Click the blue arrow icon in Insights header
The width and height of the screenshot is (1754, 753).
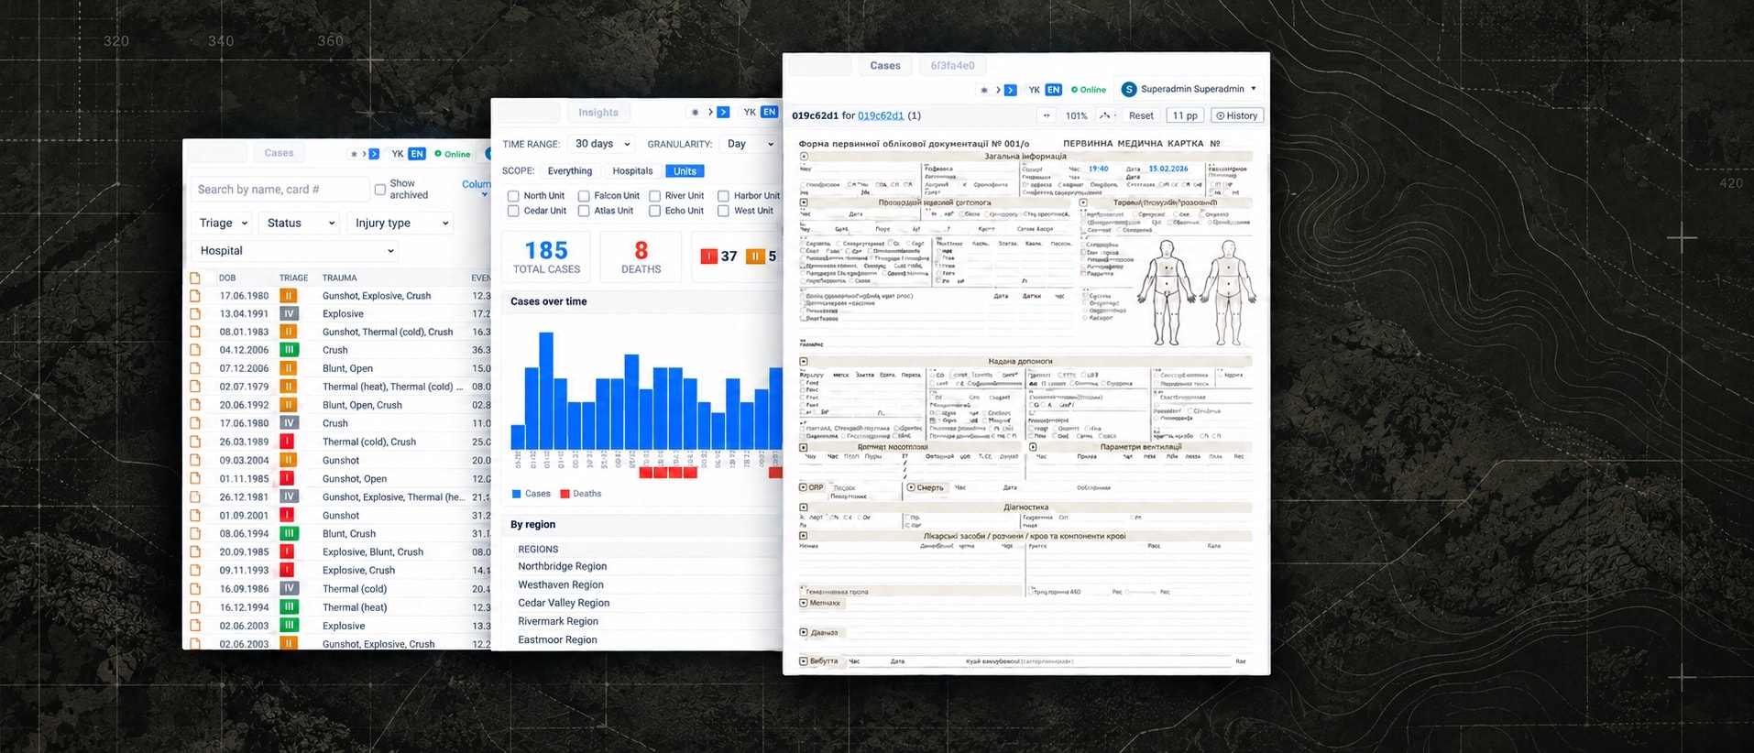(x=723, y=112)
